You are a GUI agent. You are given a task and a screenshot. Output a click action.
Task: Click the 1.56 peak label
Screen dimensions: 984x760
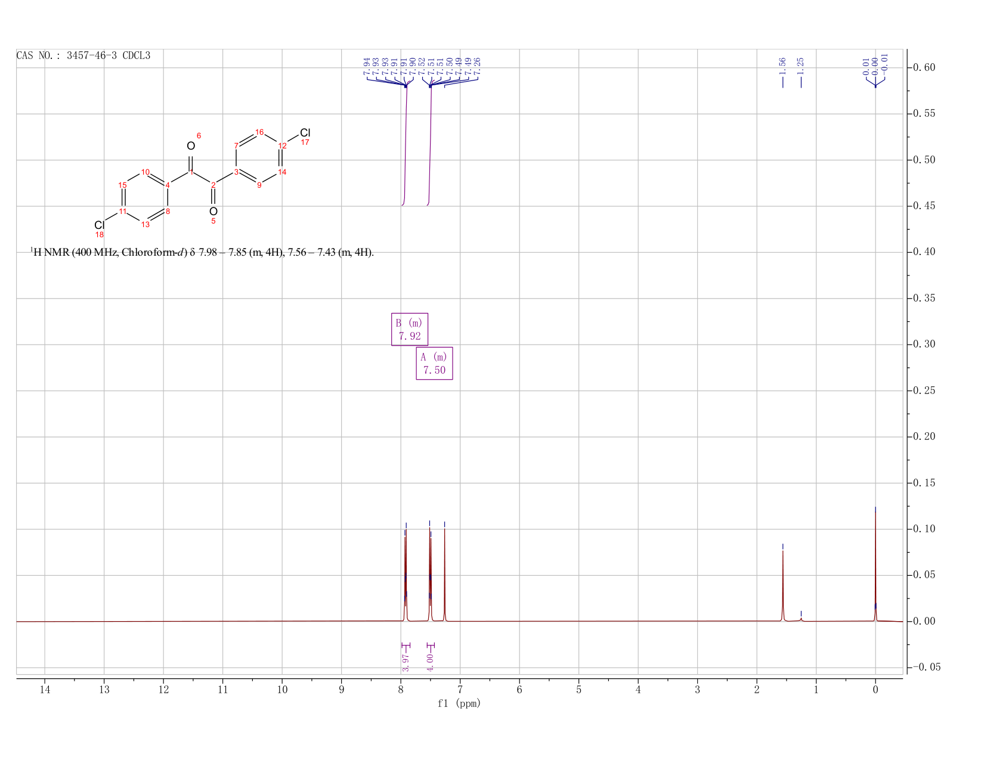783,66
